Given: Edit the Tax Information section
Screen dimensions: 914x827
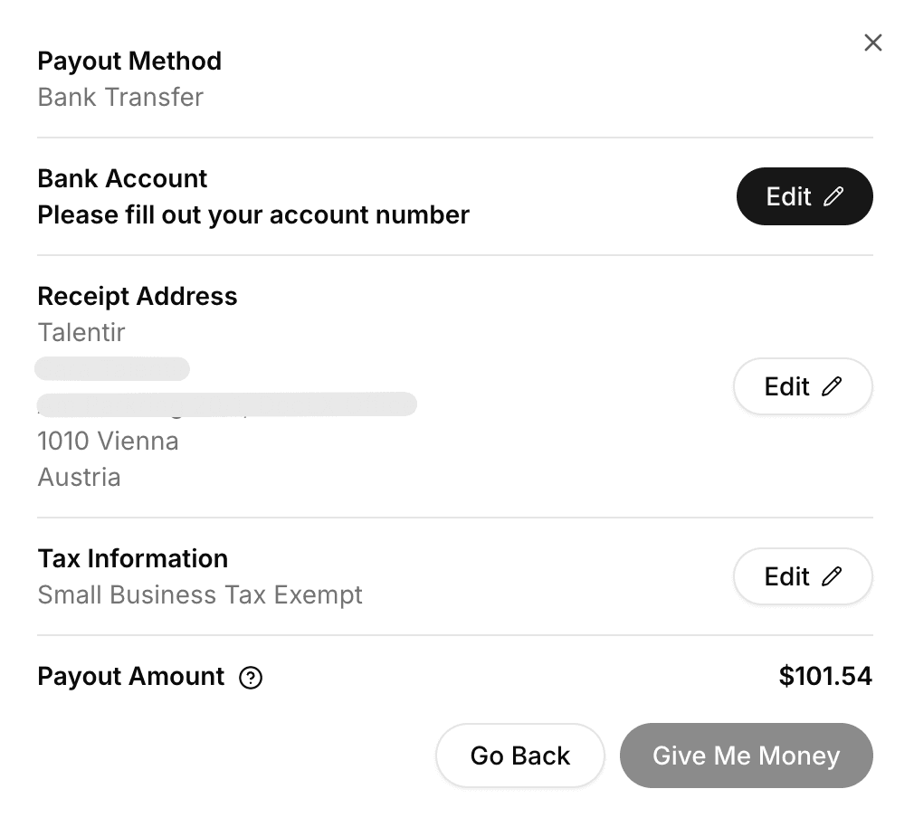Looking at the screenshot, I should coord(802,577).
